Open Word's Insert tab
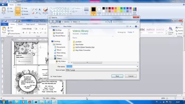 (x=20, y=24)
